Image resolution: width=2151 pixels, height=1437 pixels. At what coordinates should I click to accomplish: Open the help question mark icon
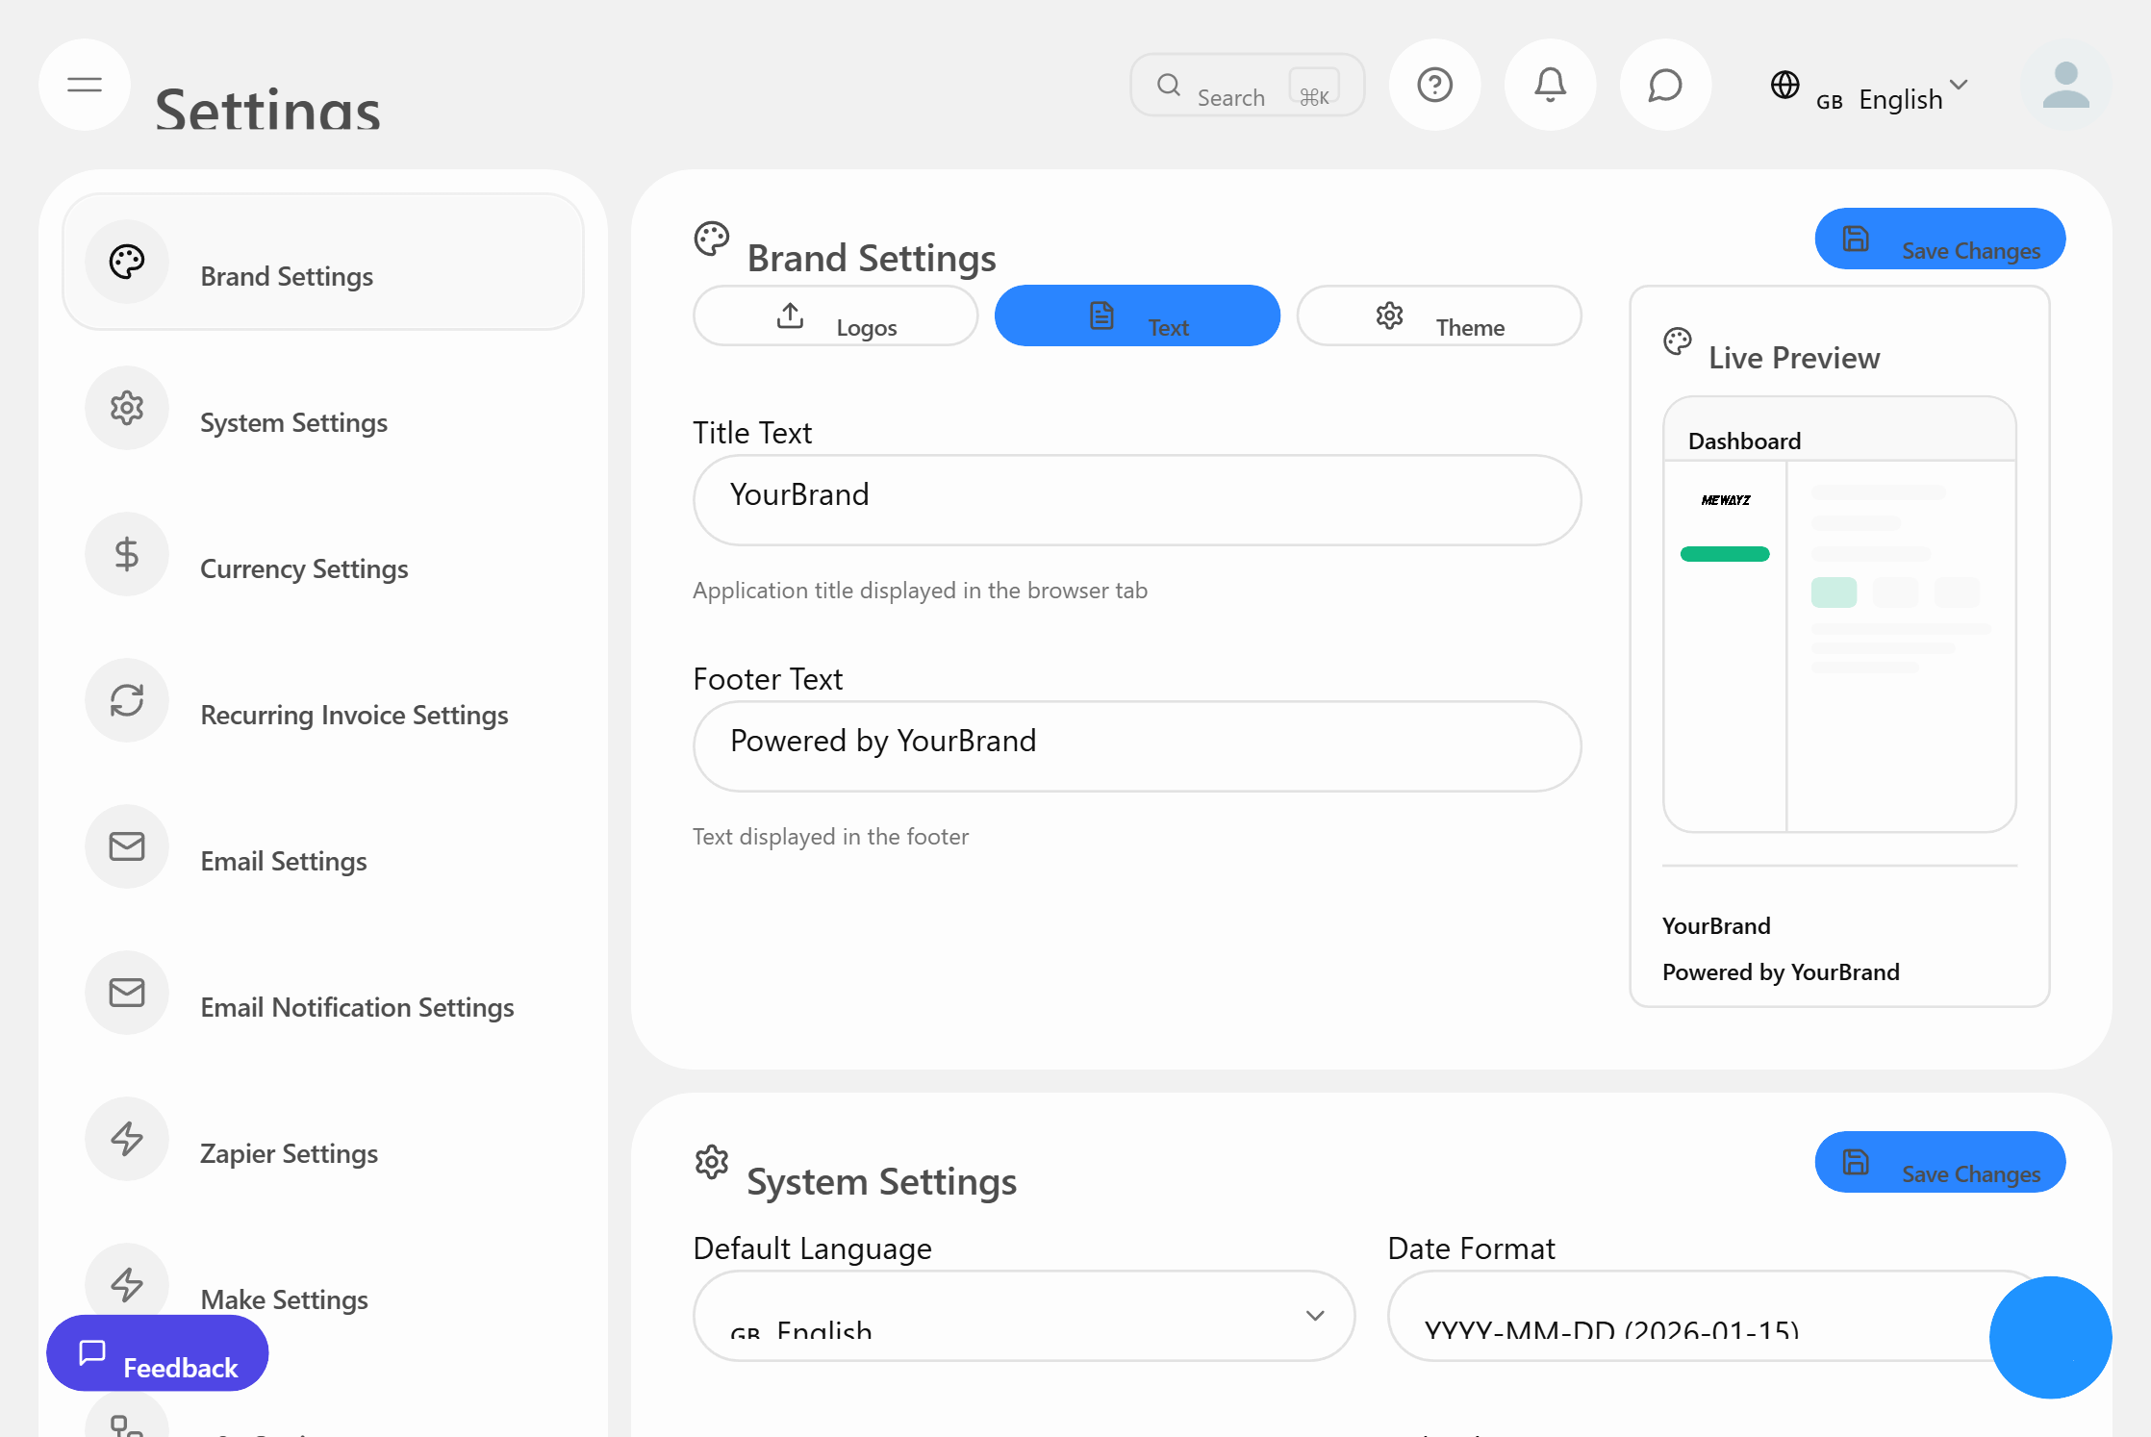[x=1434, y=85]
